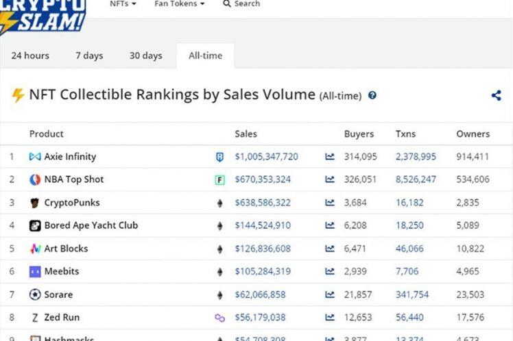The width and height of the screenshot is (513, 341).
Task: Open CryptoPunks sales $638,586,322
Action: 263,203
